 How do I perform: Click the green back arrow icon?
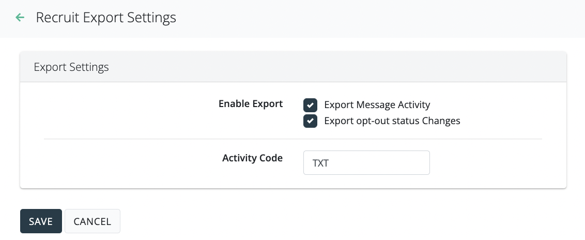(20, 18)
